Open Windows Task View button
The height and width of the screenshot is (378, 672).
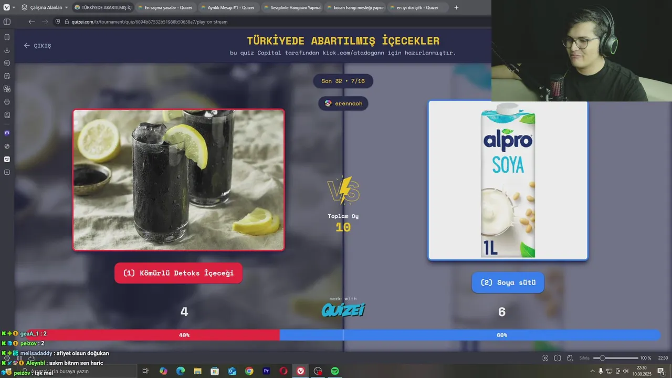[145, 371]
